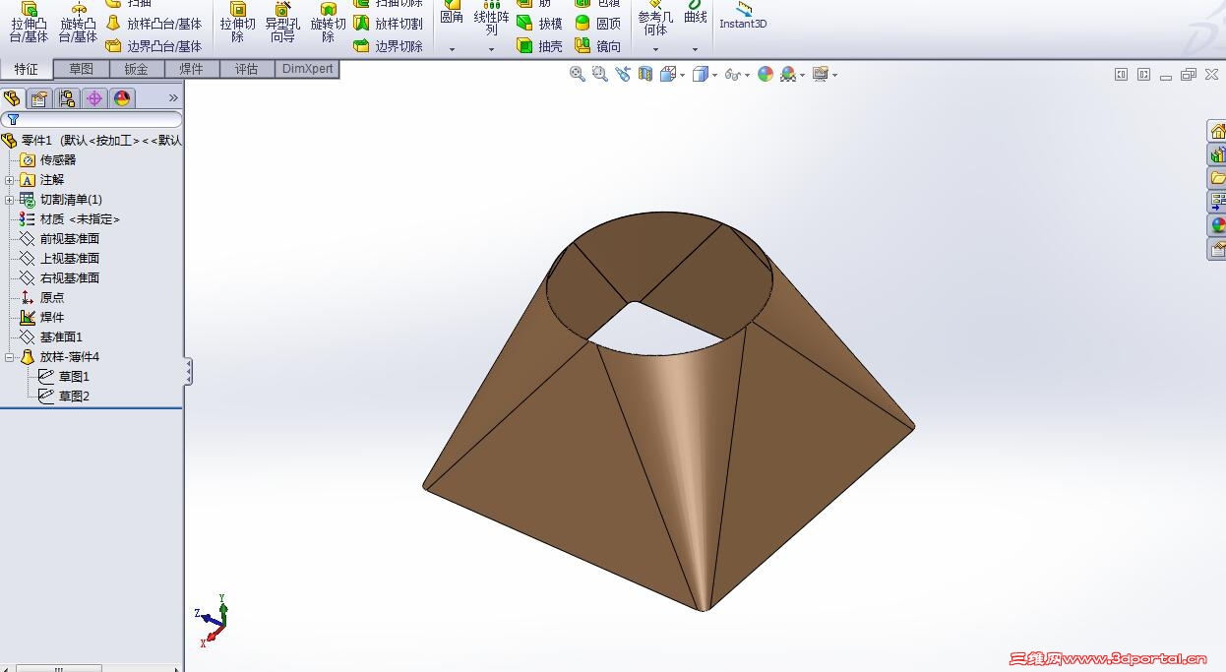Switch to the 焊件 weldments tab

(x=191, y=69)
